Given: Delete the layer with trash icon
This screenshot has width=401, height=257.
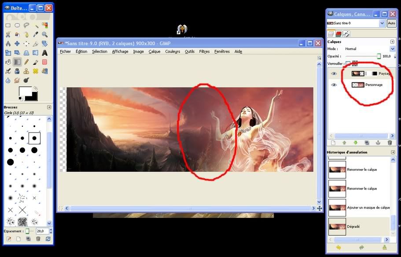Looking at the screenshot, I should (390, 143).
